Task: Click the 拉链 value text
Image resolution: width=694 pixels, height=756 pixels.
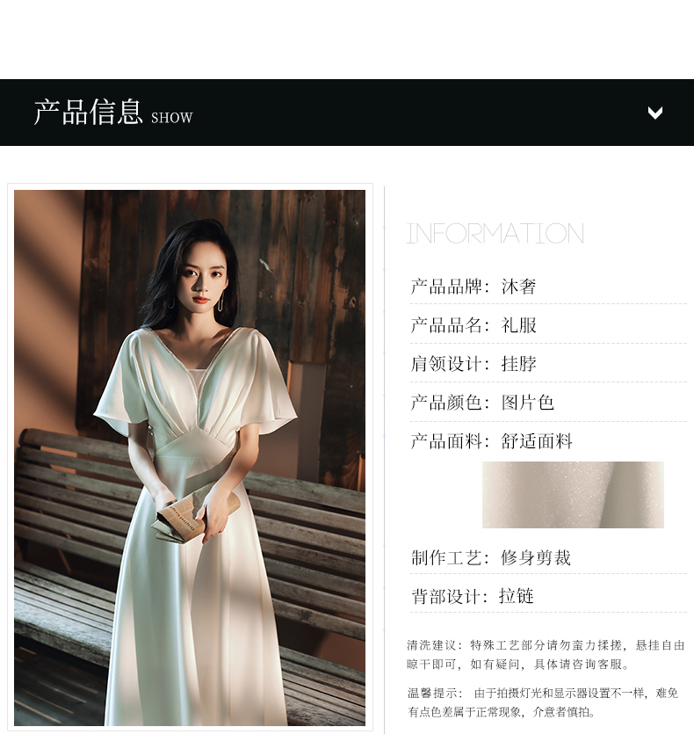Action: click(x=517, y=596)
